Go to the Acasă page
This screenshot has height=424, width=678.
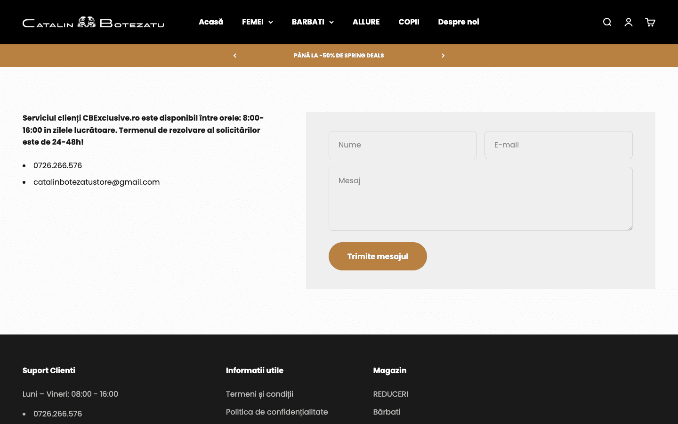pos(211,22)
